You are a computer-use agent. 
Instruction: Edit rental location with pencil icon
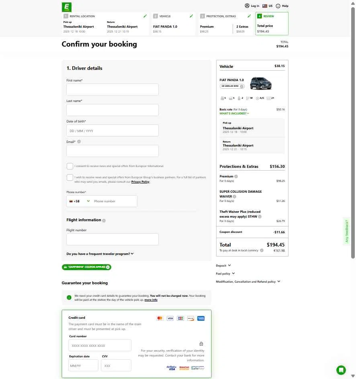click(x=145, y=16)
